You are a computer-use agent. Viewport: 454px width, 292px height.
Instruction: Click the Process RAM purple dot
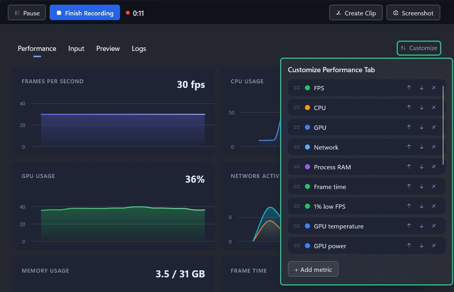click(x=308, y=167)
